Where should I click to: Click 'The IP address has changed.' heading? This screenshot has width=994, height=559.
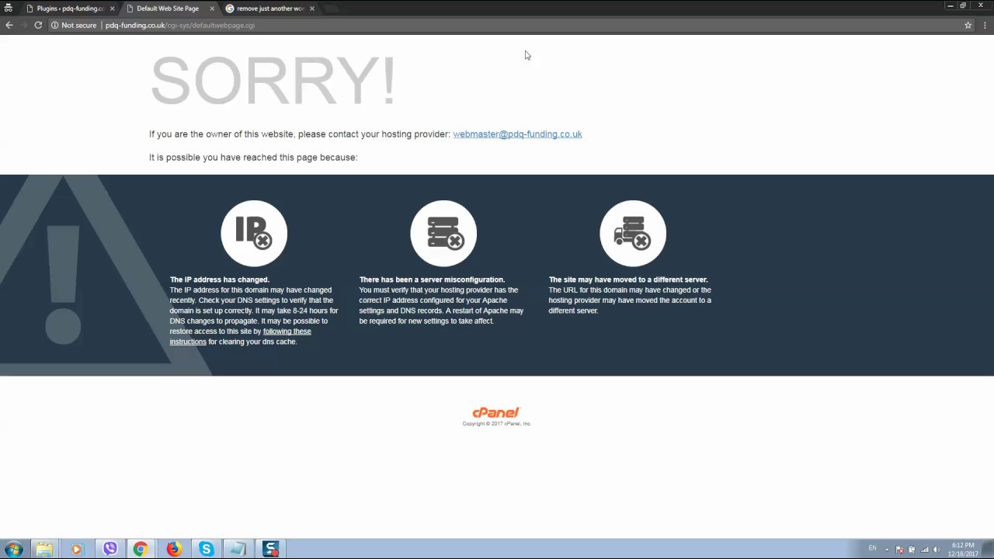[x=220, y=279]
